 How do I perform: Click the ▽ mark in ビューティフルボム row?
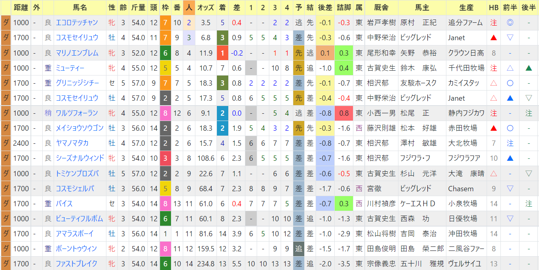[x=510, y=218]
